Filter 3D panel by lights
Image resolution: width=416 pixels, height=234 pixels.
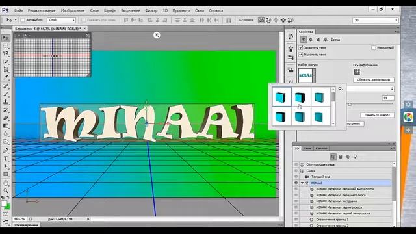click(356, 157)
